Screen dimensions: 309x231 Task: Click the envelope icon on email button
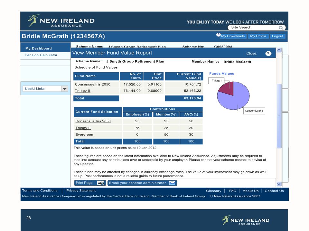pos(172,183)
